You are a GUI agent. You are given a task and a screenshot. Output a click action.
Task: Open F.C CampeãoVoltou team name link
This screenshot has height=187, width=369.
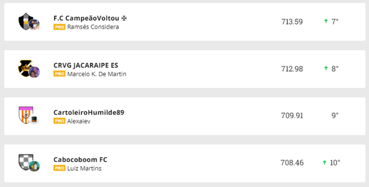point(90,18)
